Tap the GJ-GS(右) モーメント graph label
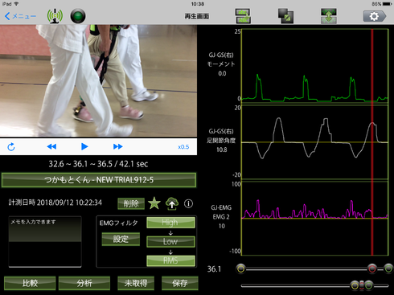 [221, 64]
